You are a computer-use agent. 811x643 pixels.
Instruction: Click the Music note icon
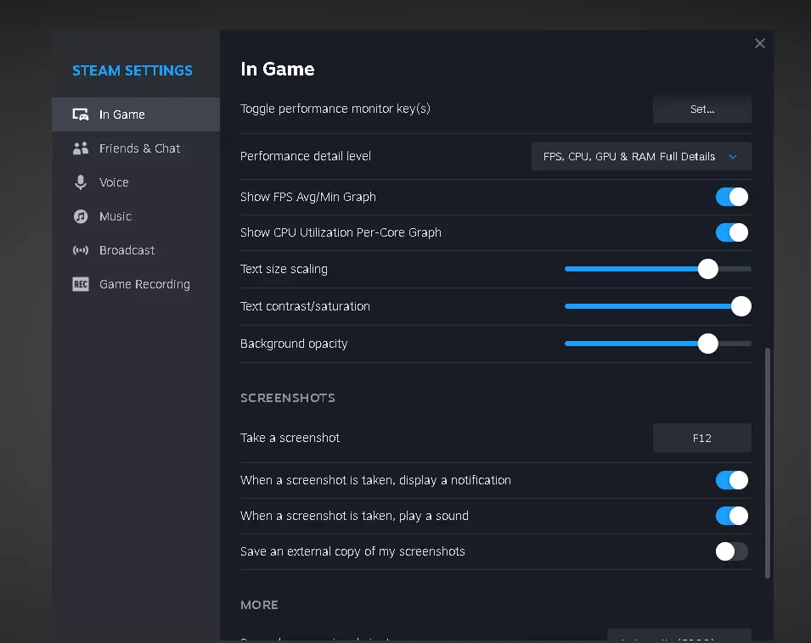pos(81,216)
